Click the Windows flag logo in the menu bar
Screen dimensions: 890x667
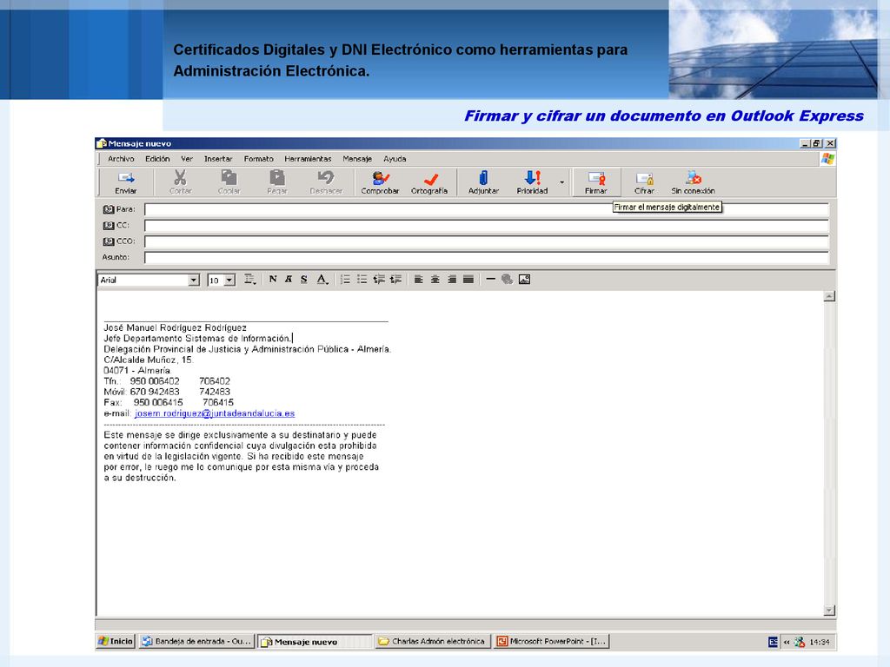coord(827,159)
